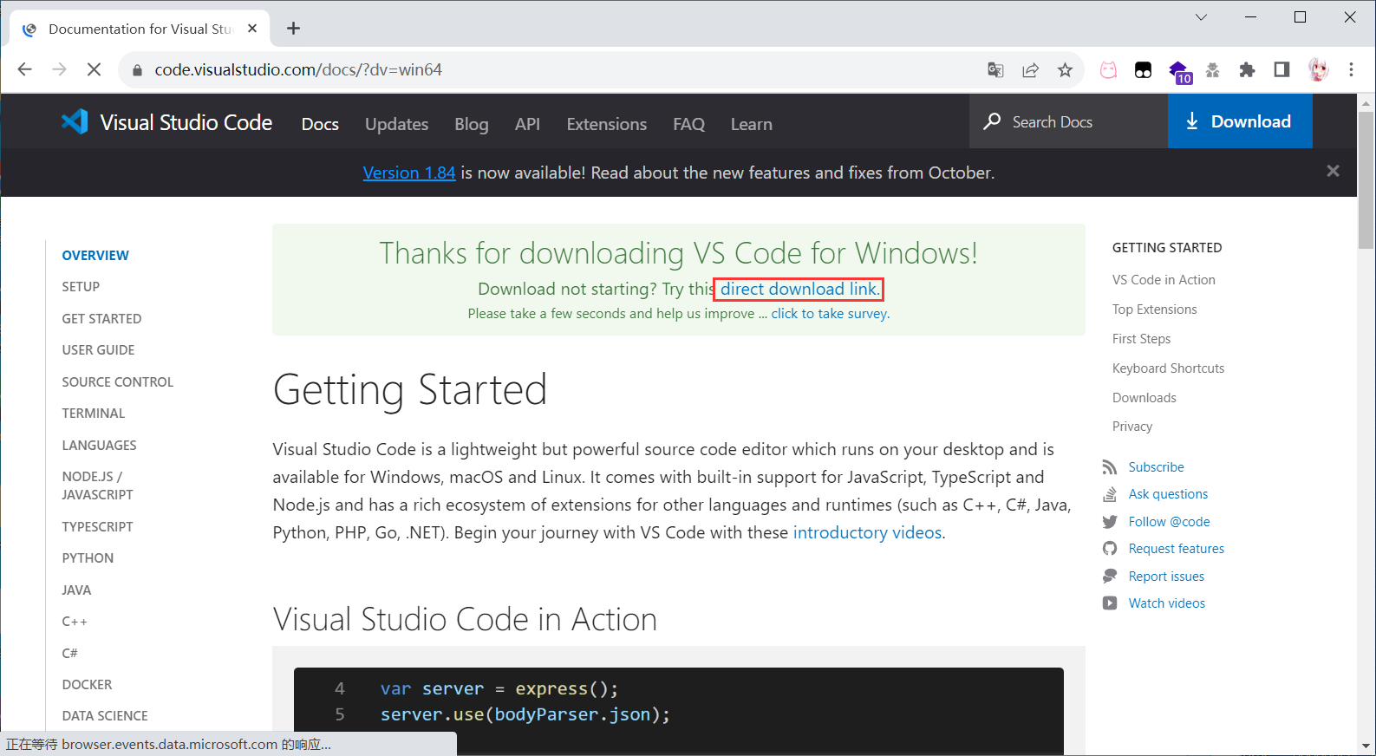
Task: Select SOURCE CONTROL in the left sidebar
Action: pyautogui.click(x=117, y=382)
